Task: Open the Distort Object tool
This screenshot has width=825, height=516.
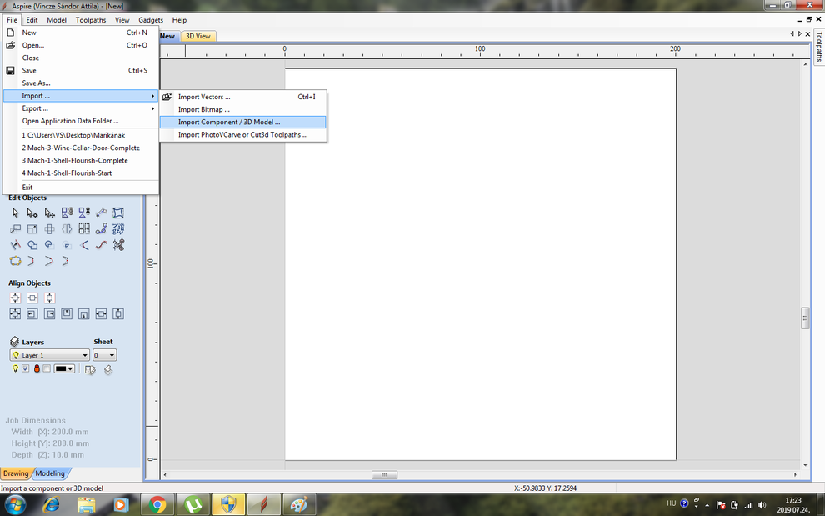Action: 118,213
